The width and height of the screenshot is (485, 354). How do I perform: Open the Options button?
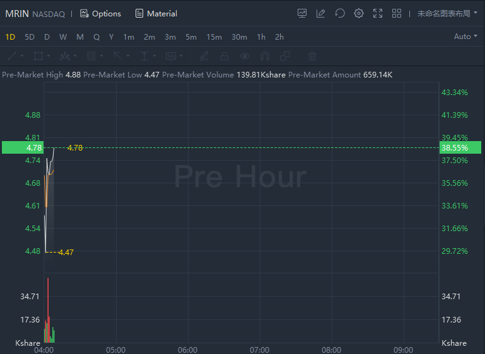100,14
